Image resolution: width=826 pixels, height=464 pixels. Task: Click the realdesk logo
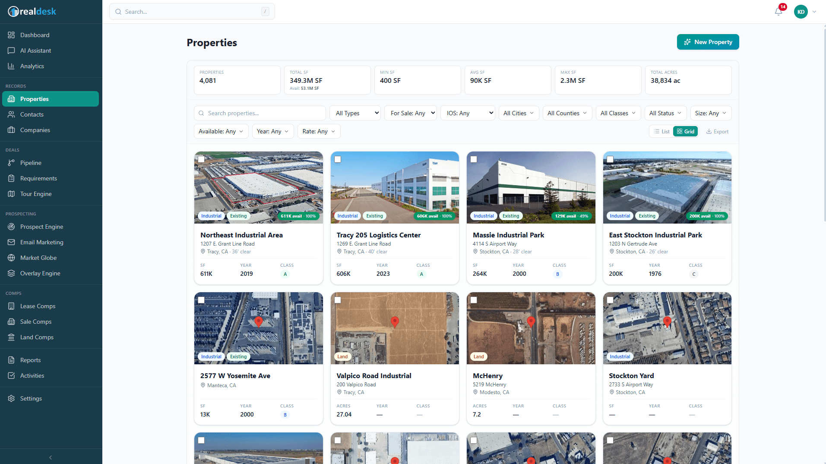click(x=32, y=12)
